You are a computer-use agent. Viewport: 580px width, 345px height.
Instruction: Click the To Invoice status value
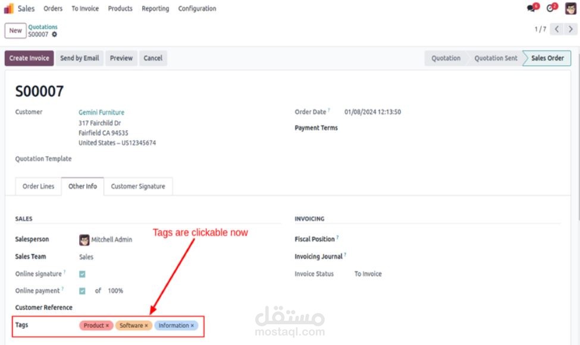pyautogui.click(x=368, y=274)
